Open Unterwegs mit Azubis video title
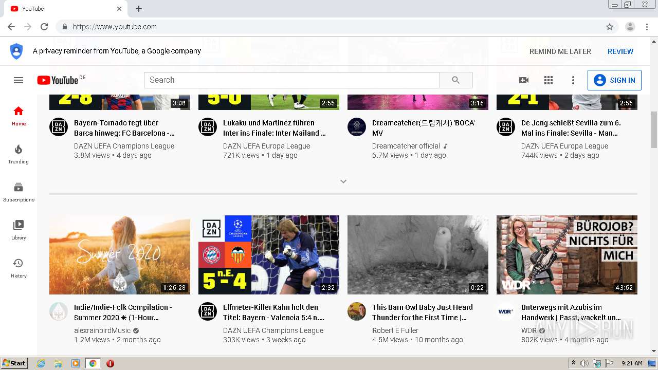 pyautogui.click(x=571, y=312)
